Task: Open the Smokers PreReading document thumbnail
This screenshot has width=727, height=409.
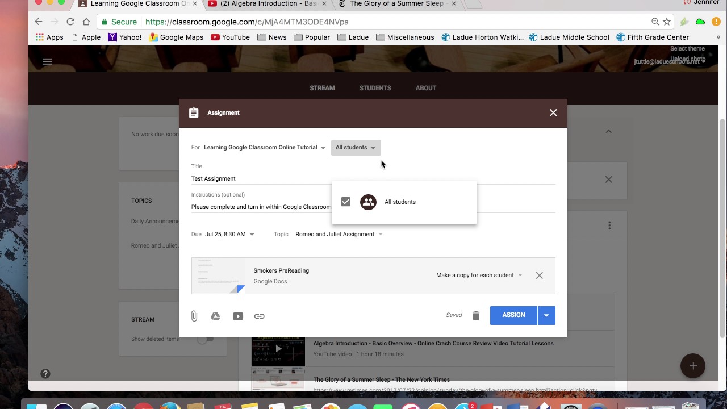Action: [219, 276]
